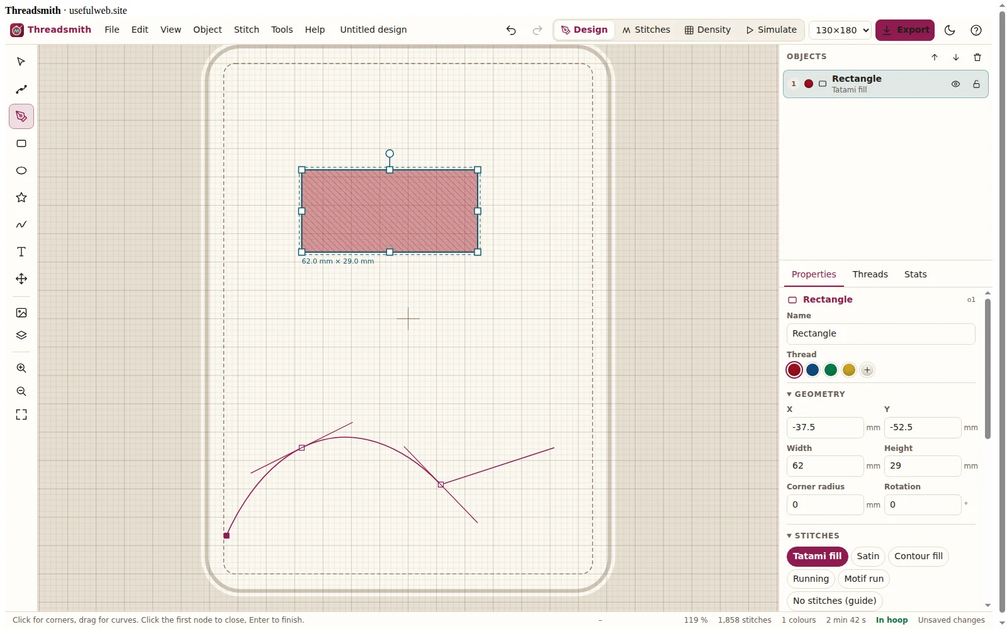Switch to the Stats tab
Viewport: 1007px width, 629px height.
[x=915, y=274]
